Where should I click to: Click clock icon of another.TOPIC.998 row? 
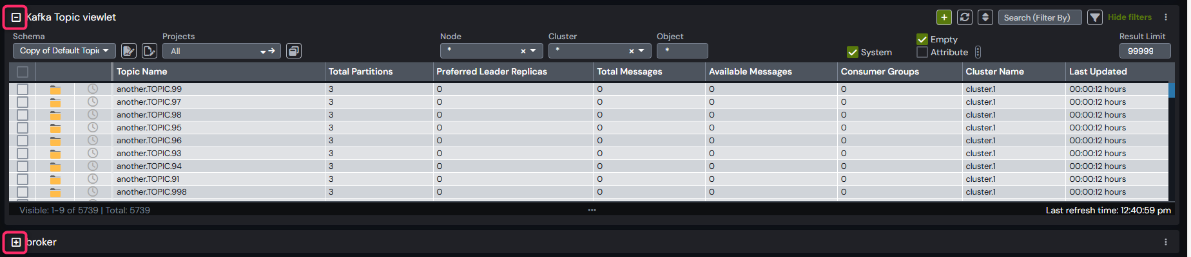coord(93,191)
